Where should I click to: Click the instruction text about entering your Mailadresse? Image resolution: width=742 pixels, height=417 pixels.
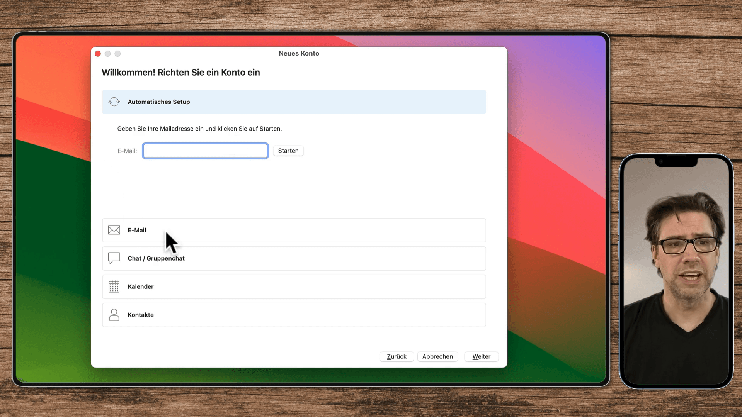[199, 129]
